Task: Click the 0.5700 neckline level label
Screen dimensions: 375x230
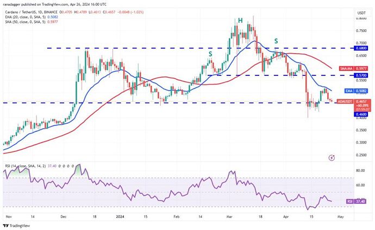Action: click(x=361, y=75)
